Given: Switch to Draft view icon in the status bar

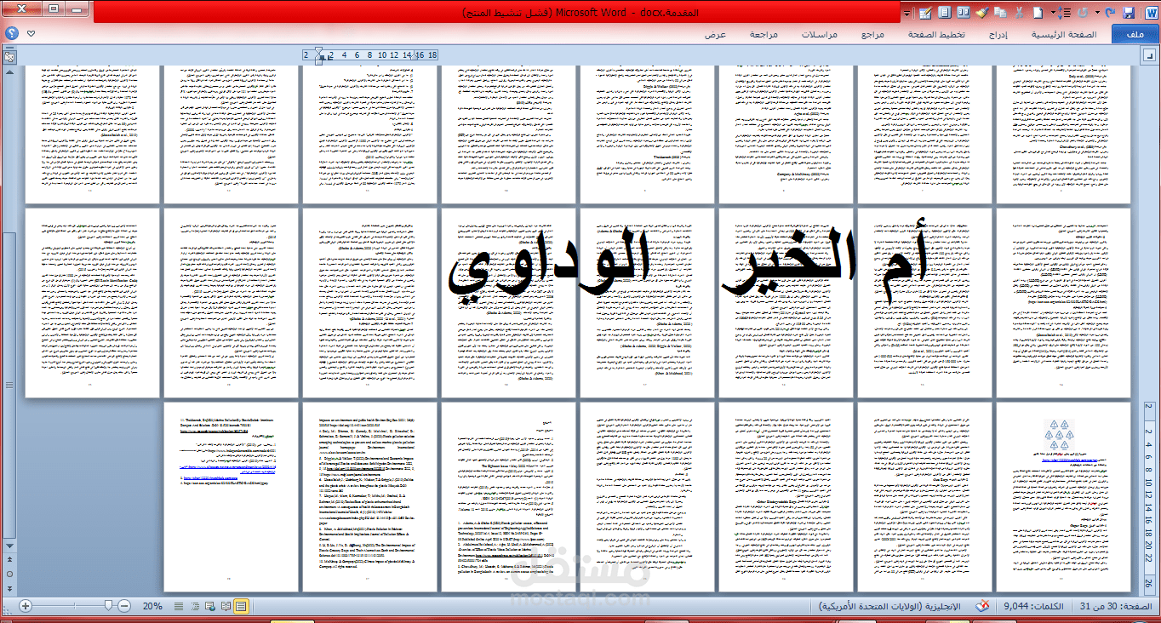Looking at the screenshot, I should [x=179, y=606].
